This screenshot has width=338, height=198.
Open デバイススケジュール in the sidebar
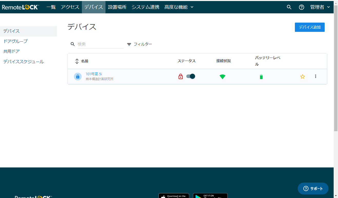point(24,62)
